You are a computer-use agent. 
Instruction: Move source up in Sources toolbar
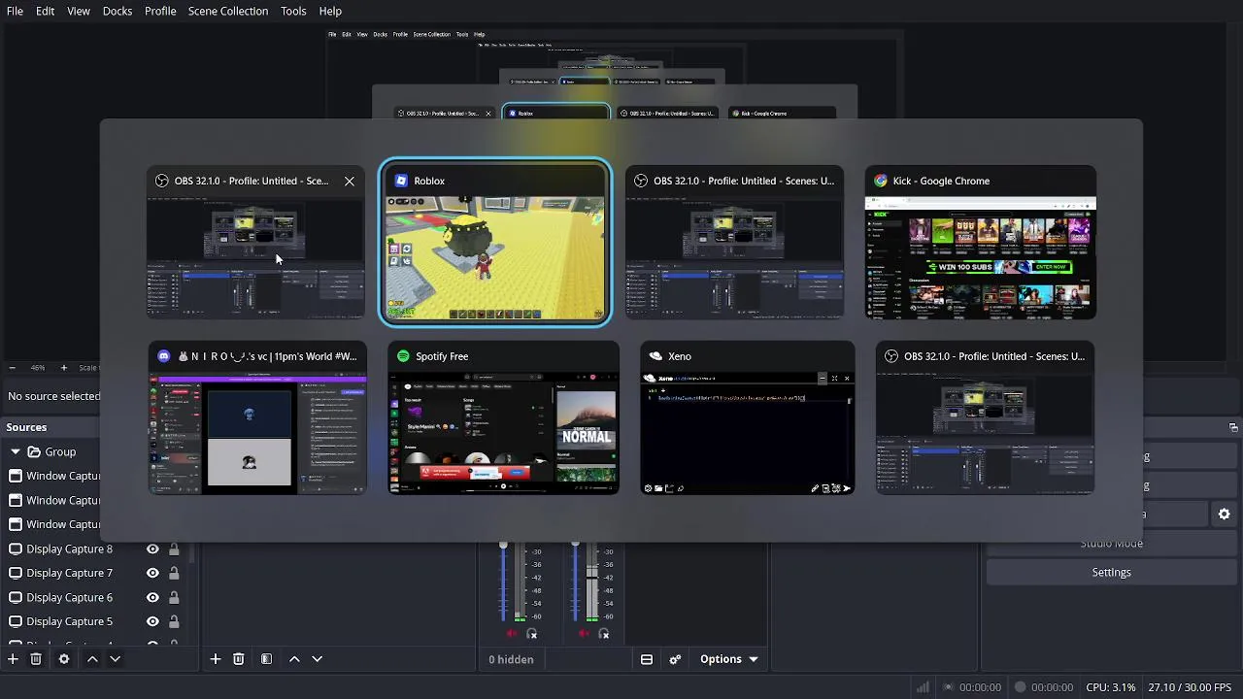(92, 659)
